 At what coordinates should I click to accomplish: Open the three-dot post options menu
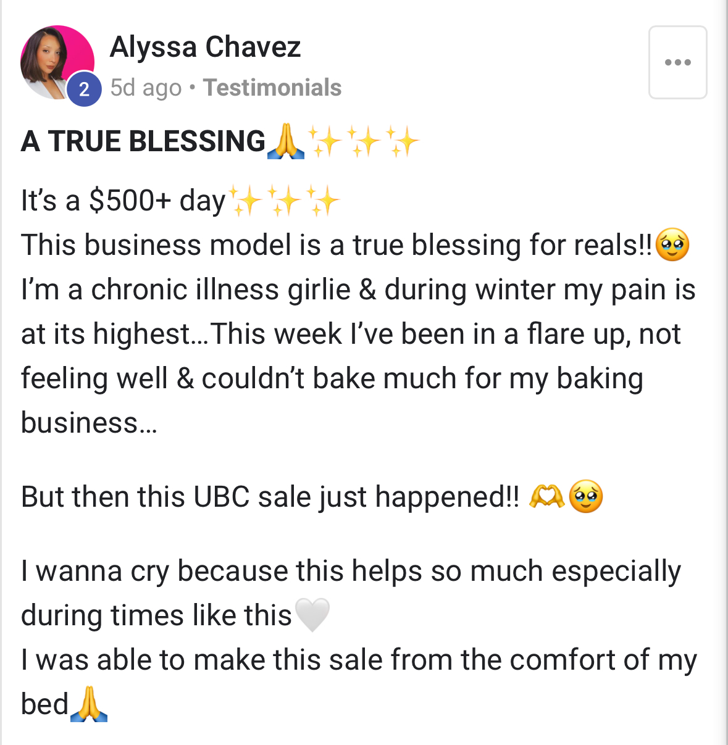coord(677,62)
